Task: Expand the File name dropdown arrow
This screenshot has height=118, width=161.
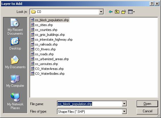Action: click(124, 104)
